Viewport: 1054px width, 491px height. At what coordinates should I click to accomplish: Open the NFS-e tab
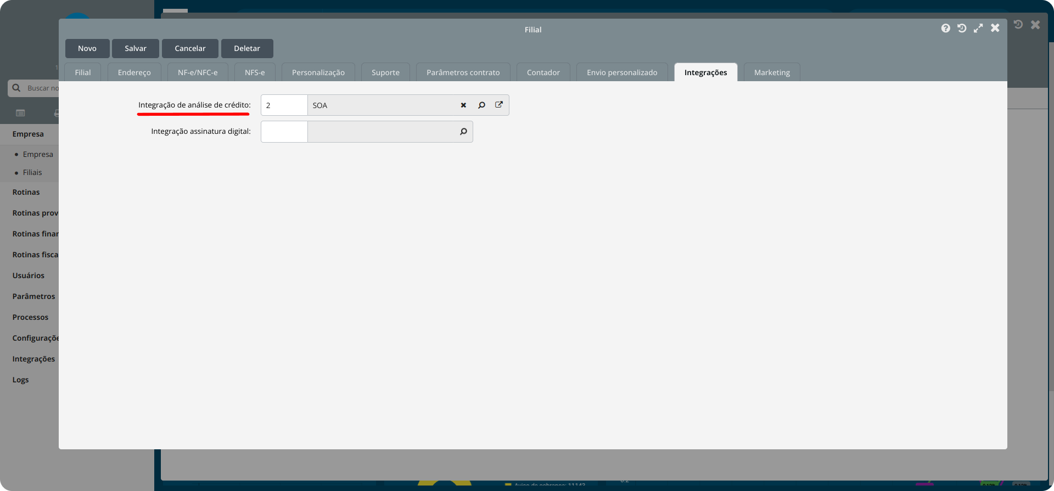point(255,72)
